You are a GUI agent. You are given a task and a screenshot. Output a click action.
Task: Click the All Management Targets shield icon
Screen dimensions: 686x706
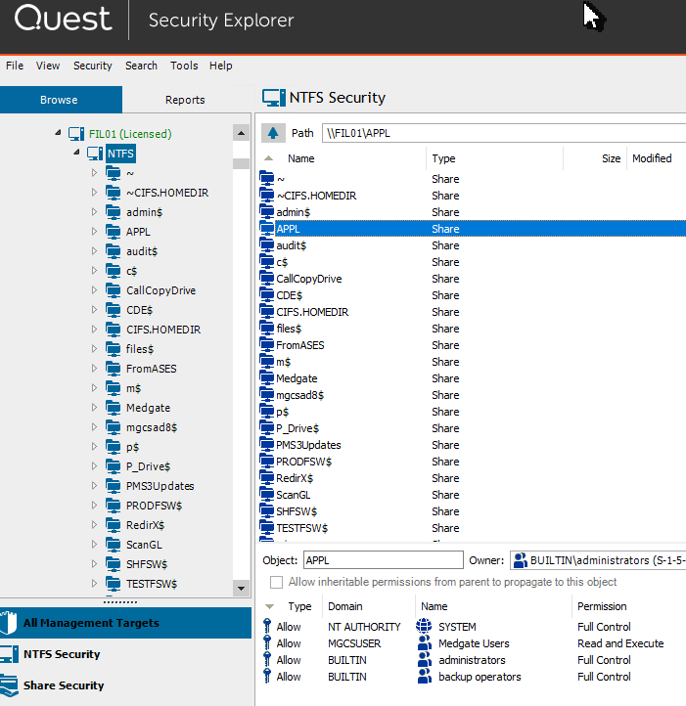[9, 623]
